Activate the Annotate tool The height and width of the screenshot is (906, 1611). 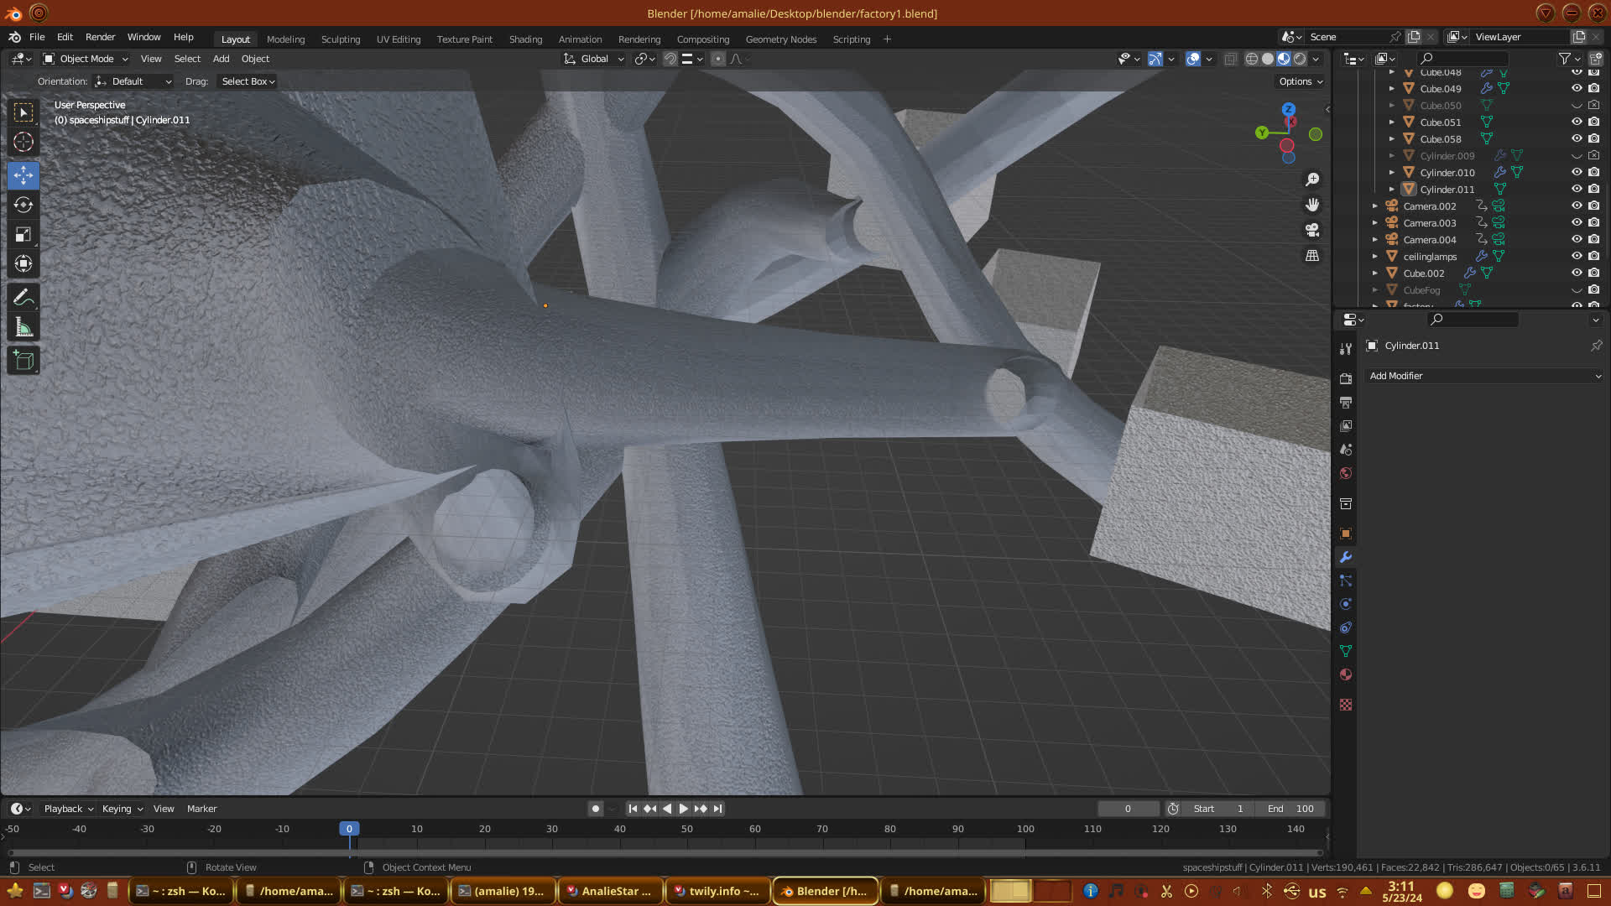[x=23, y=297]
